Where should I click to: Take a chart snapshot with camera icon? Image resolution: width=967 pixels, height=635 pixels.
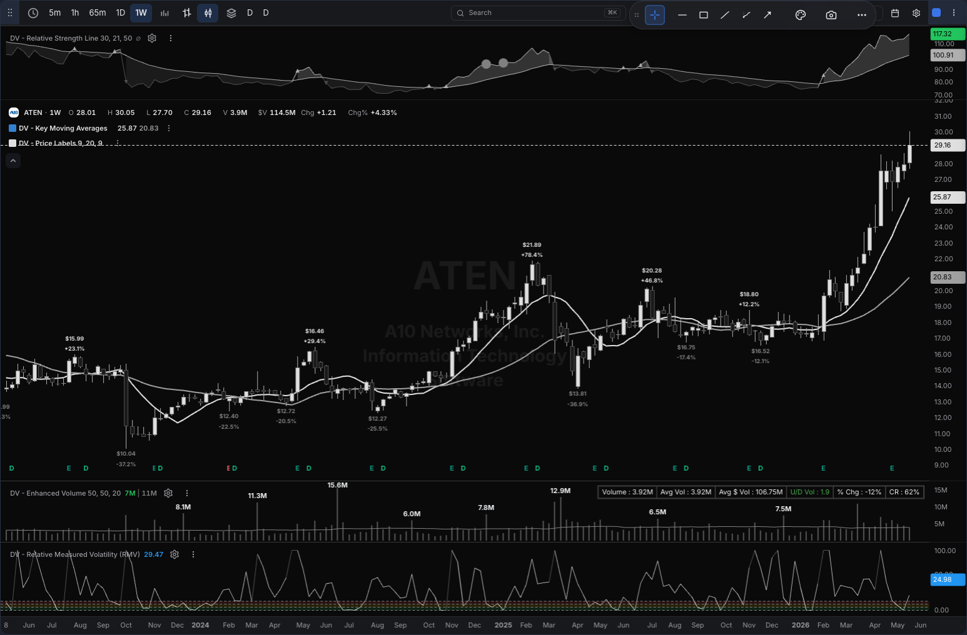(831, 15)
